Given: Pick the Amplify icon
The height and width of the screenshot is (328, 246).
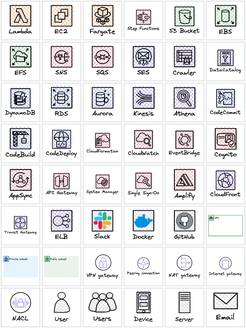Looking at the screenshot, I should (x=184, y=180).
